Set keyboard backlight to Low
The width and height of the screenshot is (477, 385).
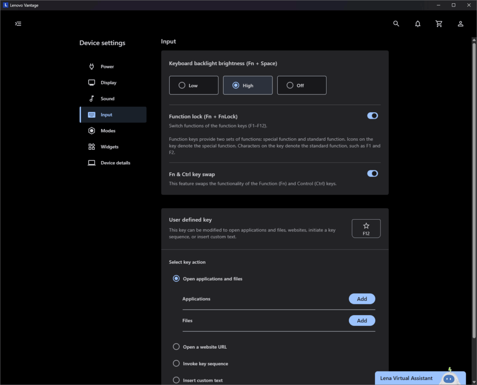[194, 86]
